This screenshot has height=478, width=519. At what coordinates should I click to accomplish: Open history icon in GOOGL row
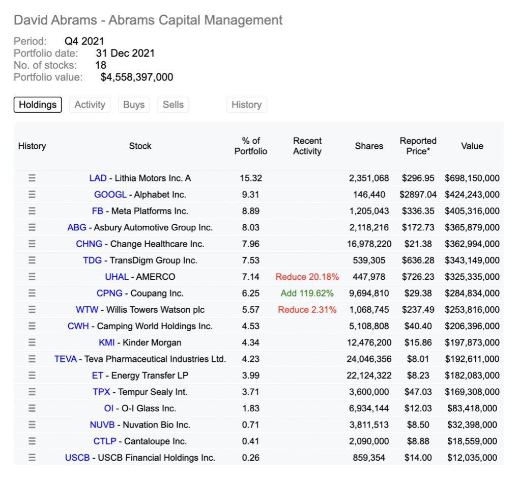tap(32, 194)
